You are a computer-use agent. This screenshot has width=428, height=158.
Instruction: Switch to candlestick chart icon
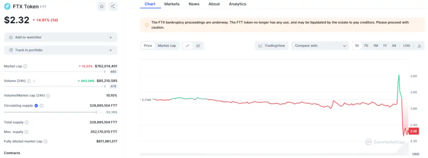point(198,46)
